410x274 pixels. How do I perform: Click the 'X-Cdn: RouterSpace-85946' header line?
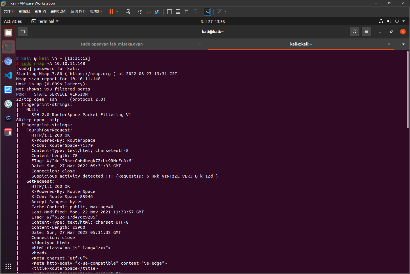pyautogui.click(x=62, y=197)
